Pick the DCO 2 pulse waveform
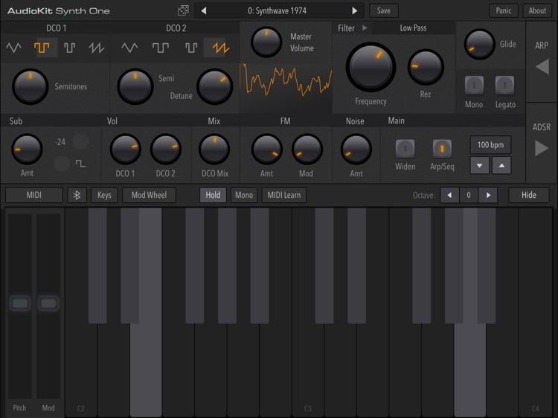The height and width of the screenshot is (418, 558). [x=191, y=48]
